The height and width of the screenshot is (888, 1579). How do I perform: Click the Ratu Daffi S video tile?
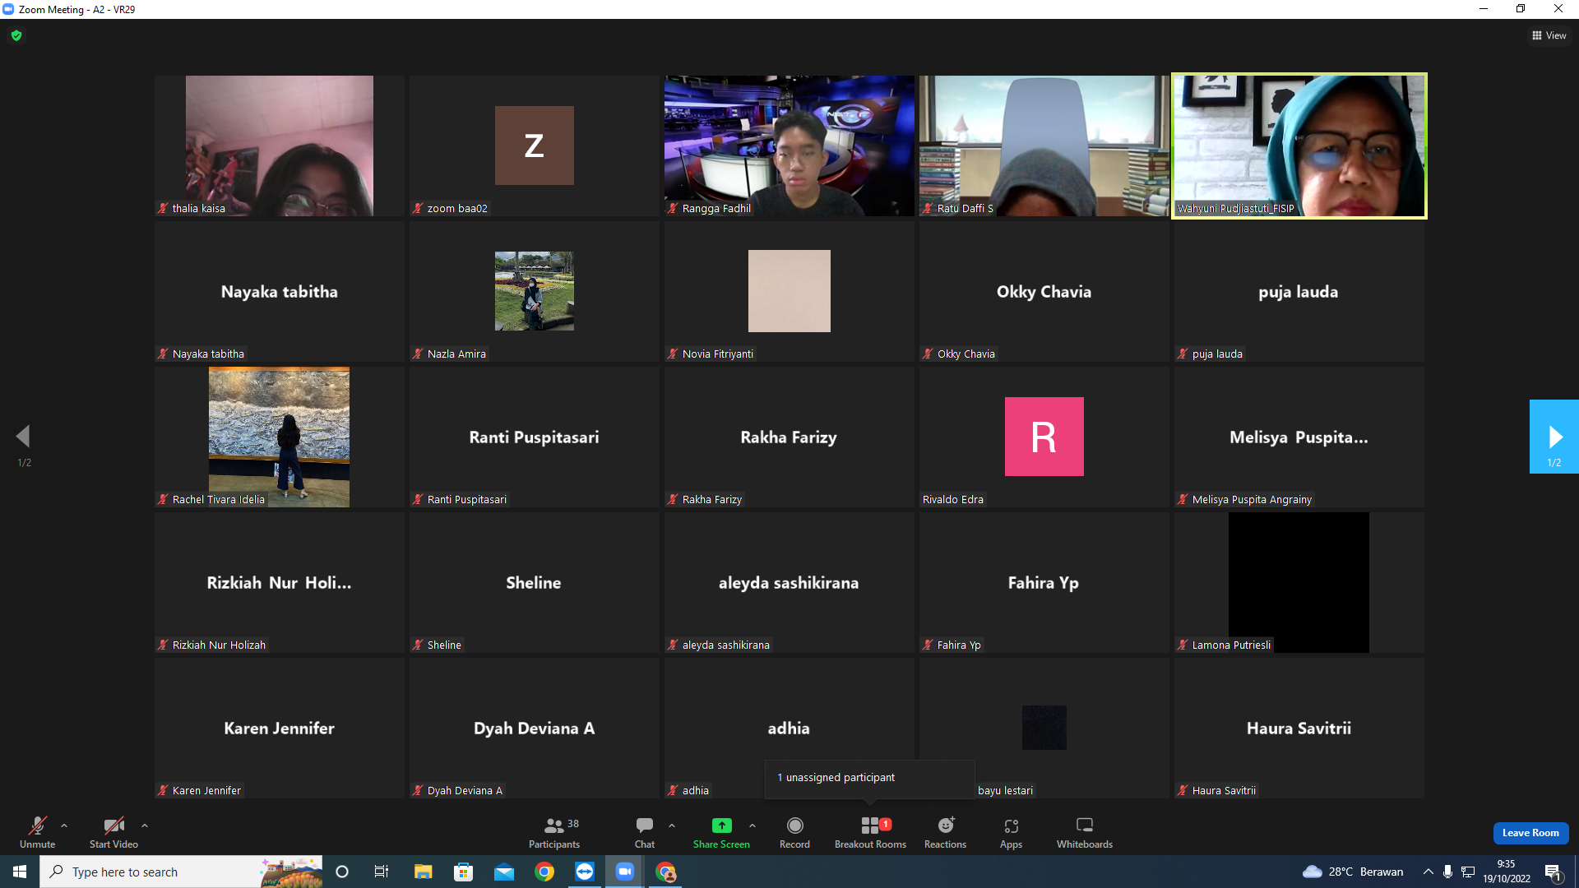click(1044, 146)
